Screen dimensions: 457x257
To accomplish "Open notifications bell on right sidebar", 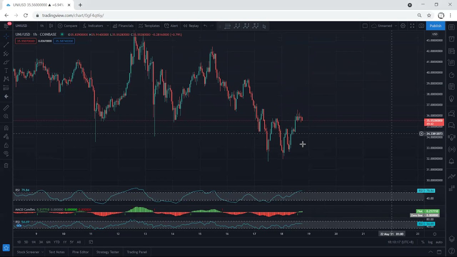I will tap(452, 161).
